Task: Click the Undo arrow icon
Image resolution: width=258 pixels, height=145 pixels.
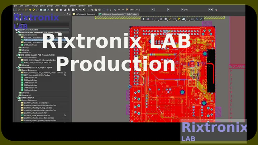Action: coord(119,10)
